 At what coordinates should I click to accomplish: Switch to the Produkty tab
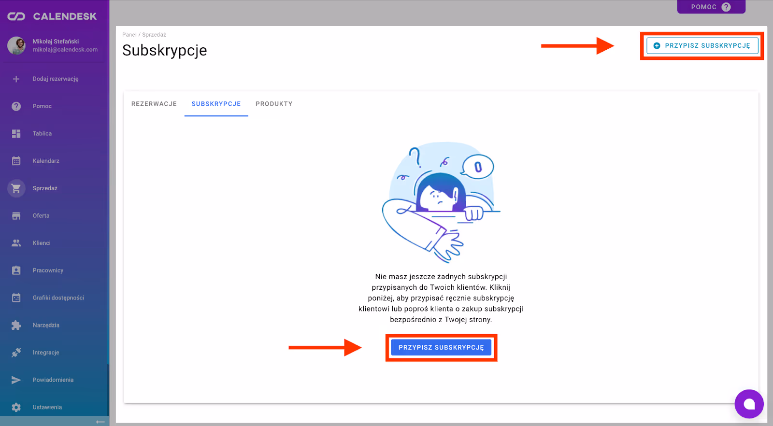click(274, 104)
